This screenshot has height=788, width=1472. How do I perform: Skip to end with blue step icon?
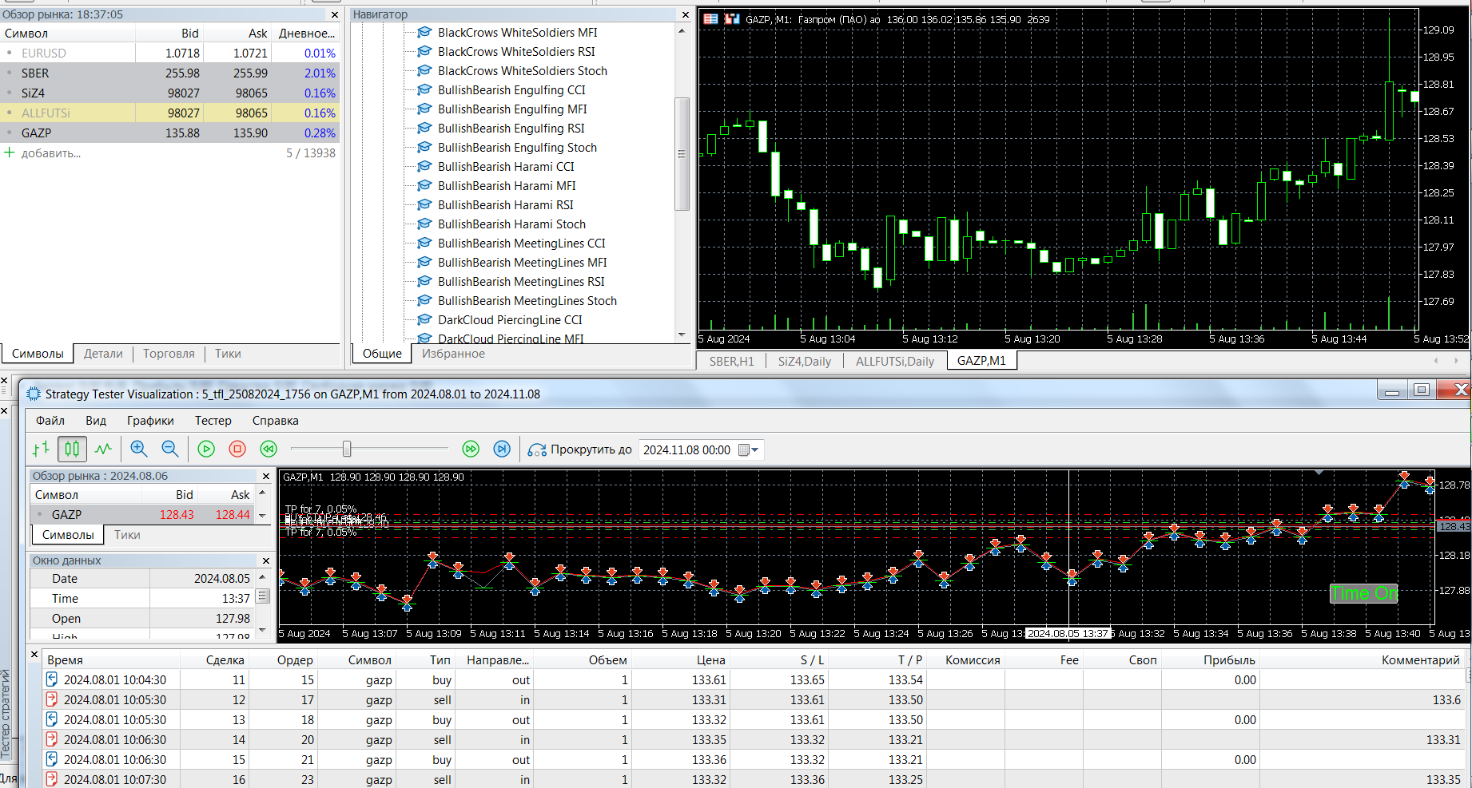coord(502,449)
